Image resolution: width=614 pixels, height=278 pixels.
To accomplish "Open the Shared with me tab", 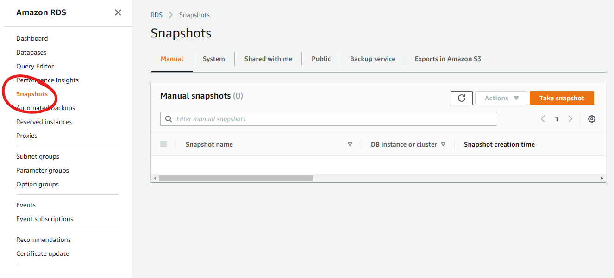I will [x=268, y=59].
